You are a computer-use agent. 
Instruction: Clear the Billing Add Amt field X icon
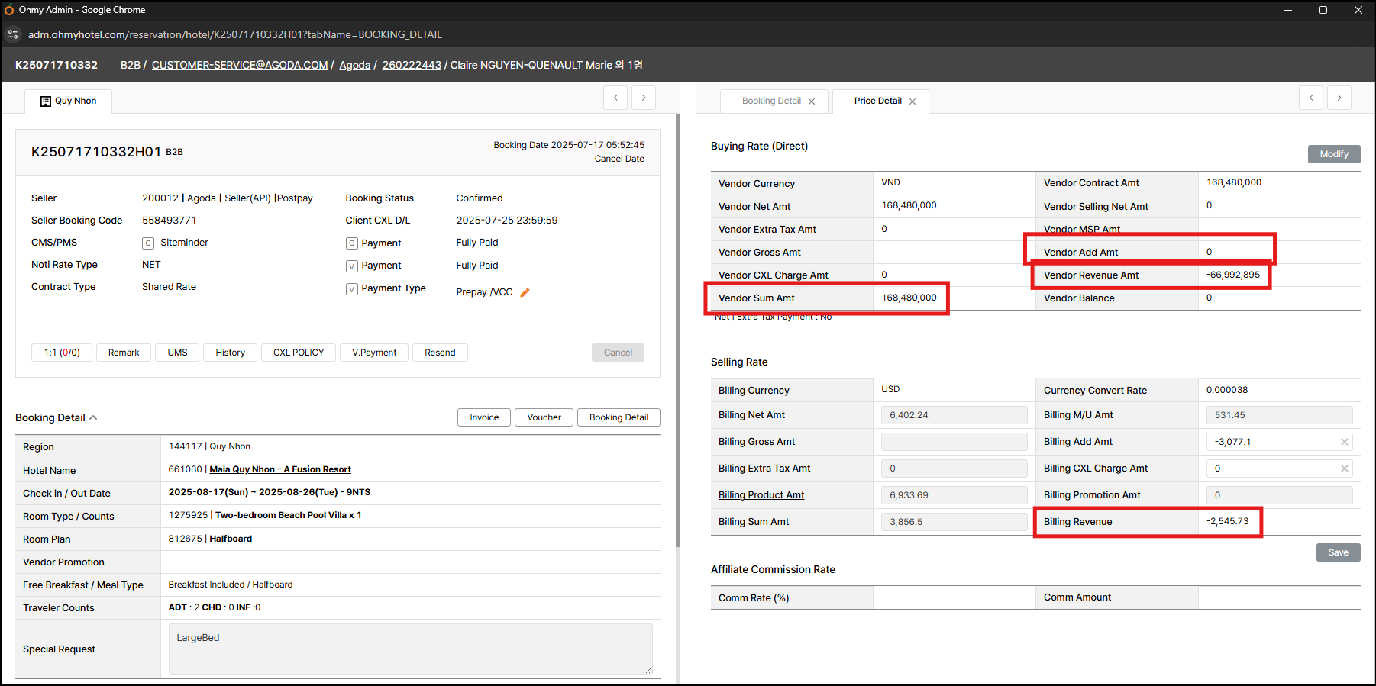[1344, 442]
